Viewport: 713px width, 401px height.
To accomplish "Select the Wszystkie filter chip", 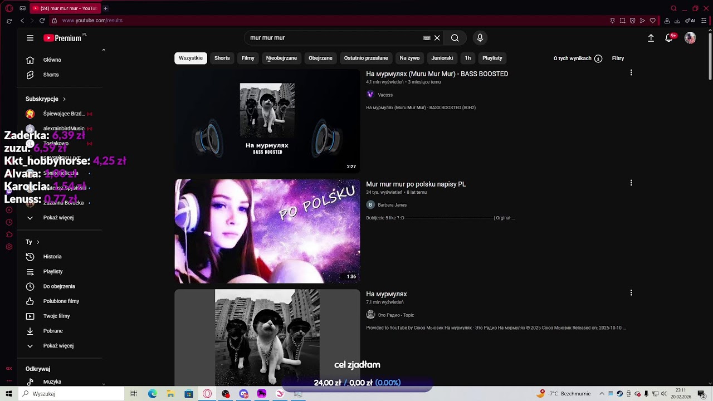I will coord(191,58).
